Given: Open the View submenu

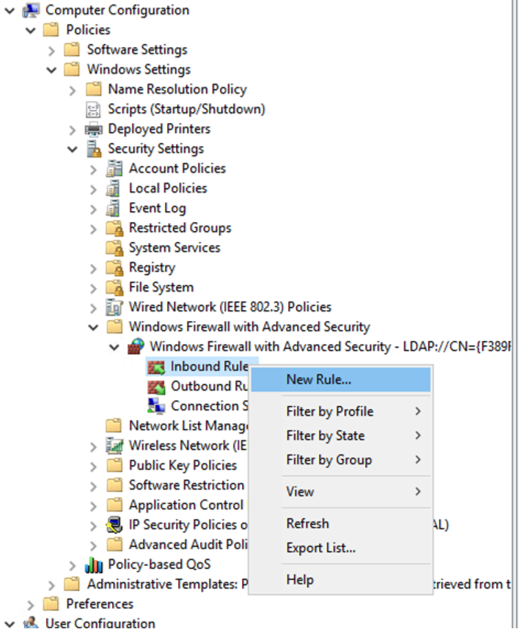Looking at the screenshot, I should pyautogui.click(x=300, y=492).
